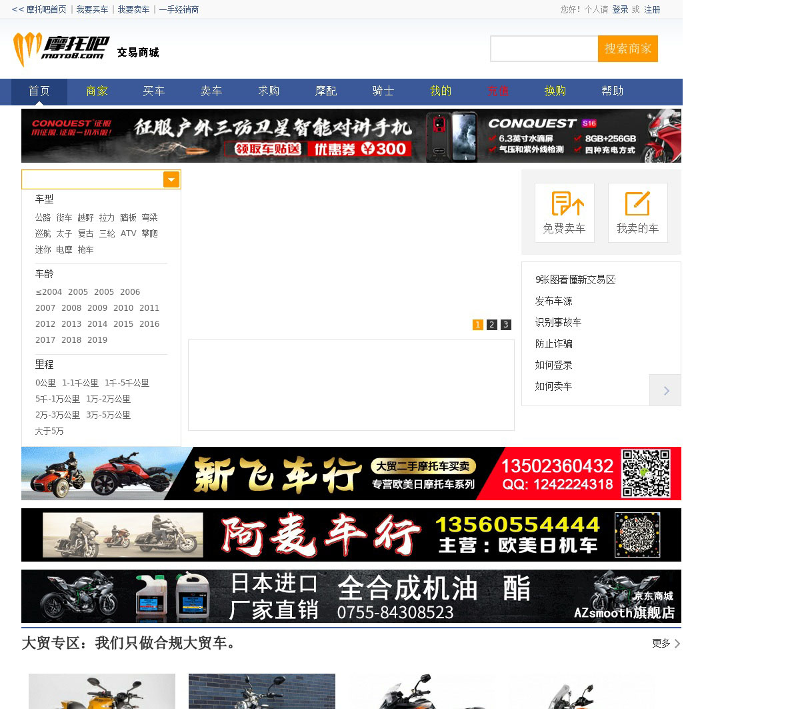The height and width of the screenshot is (709, 800).
Task: Click the 我要卖车 top link
Action: point(133,9)
